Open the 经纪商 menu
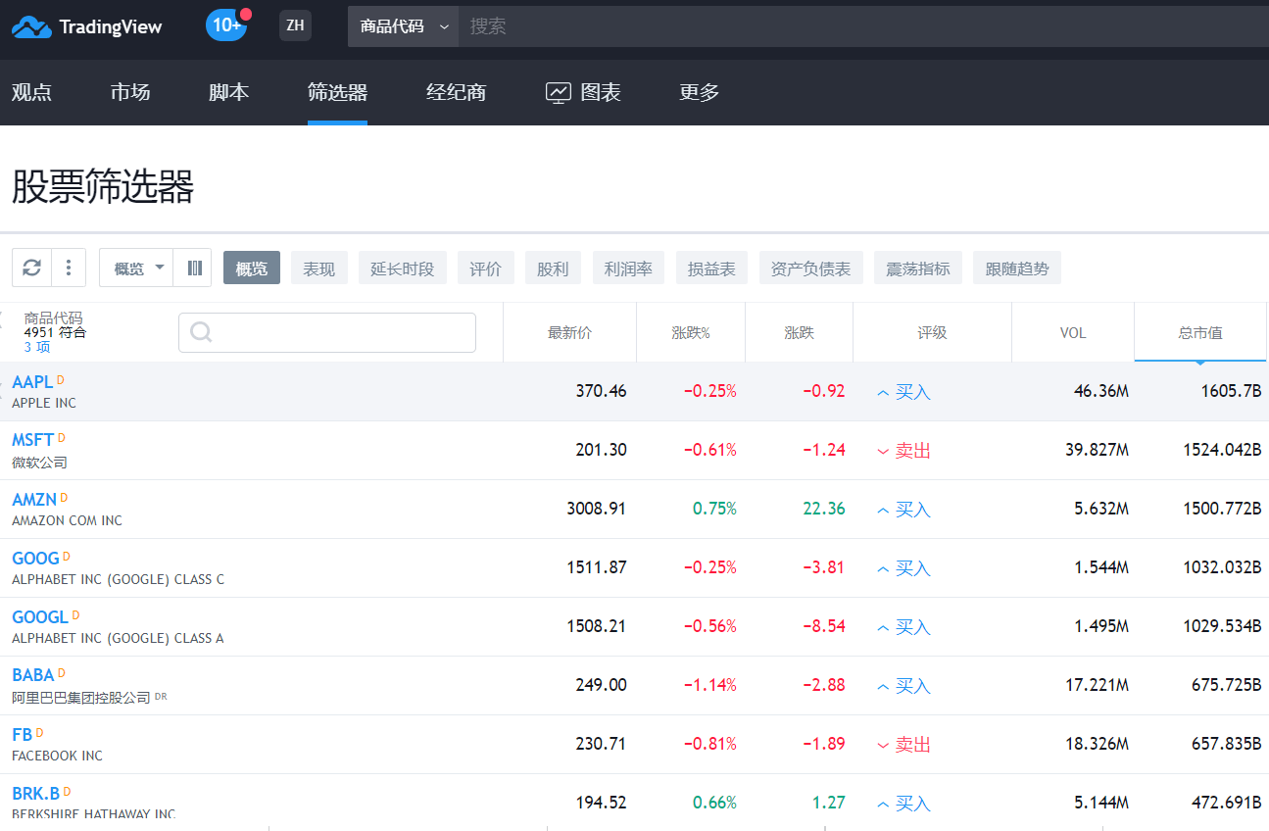The height and width of the screenshot is (831, 1269). [456, 92]
